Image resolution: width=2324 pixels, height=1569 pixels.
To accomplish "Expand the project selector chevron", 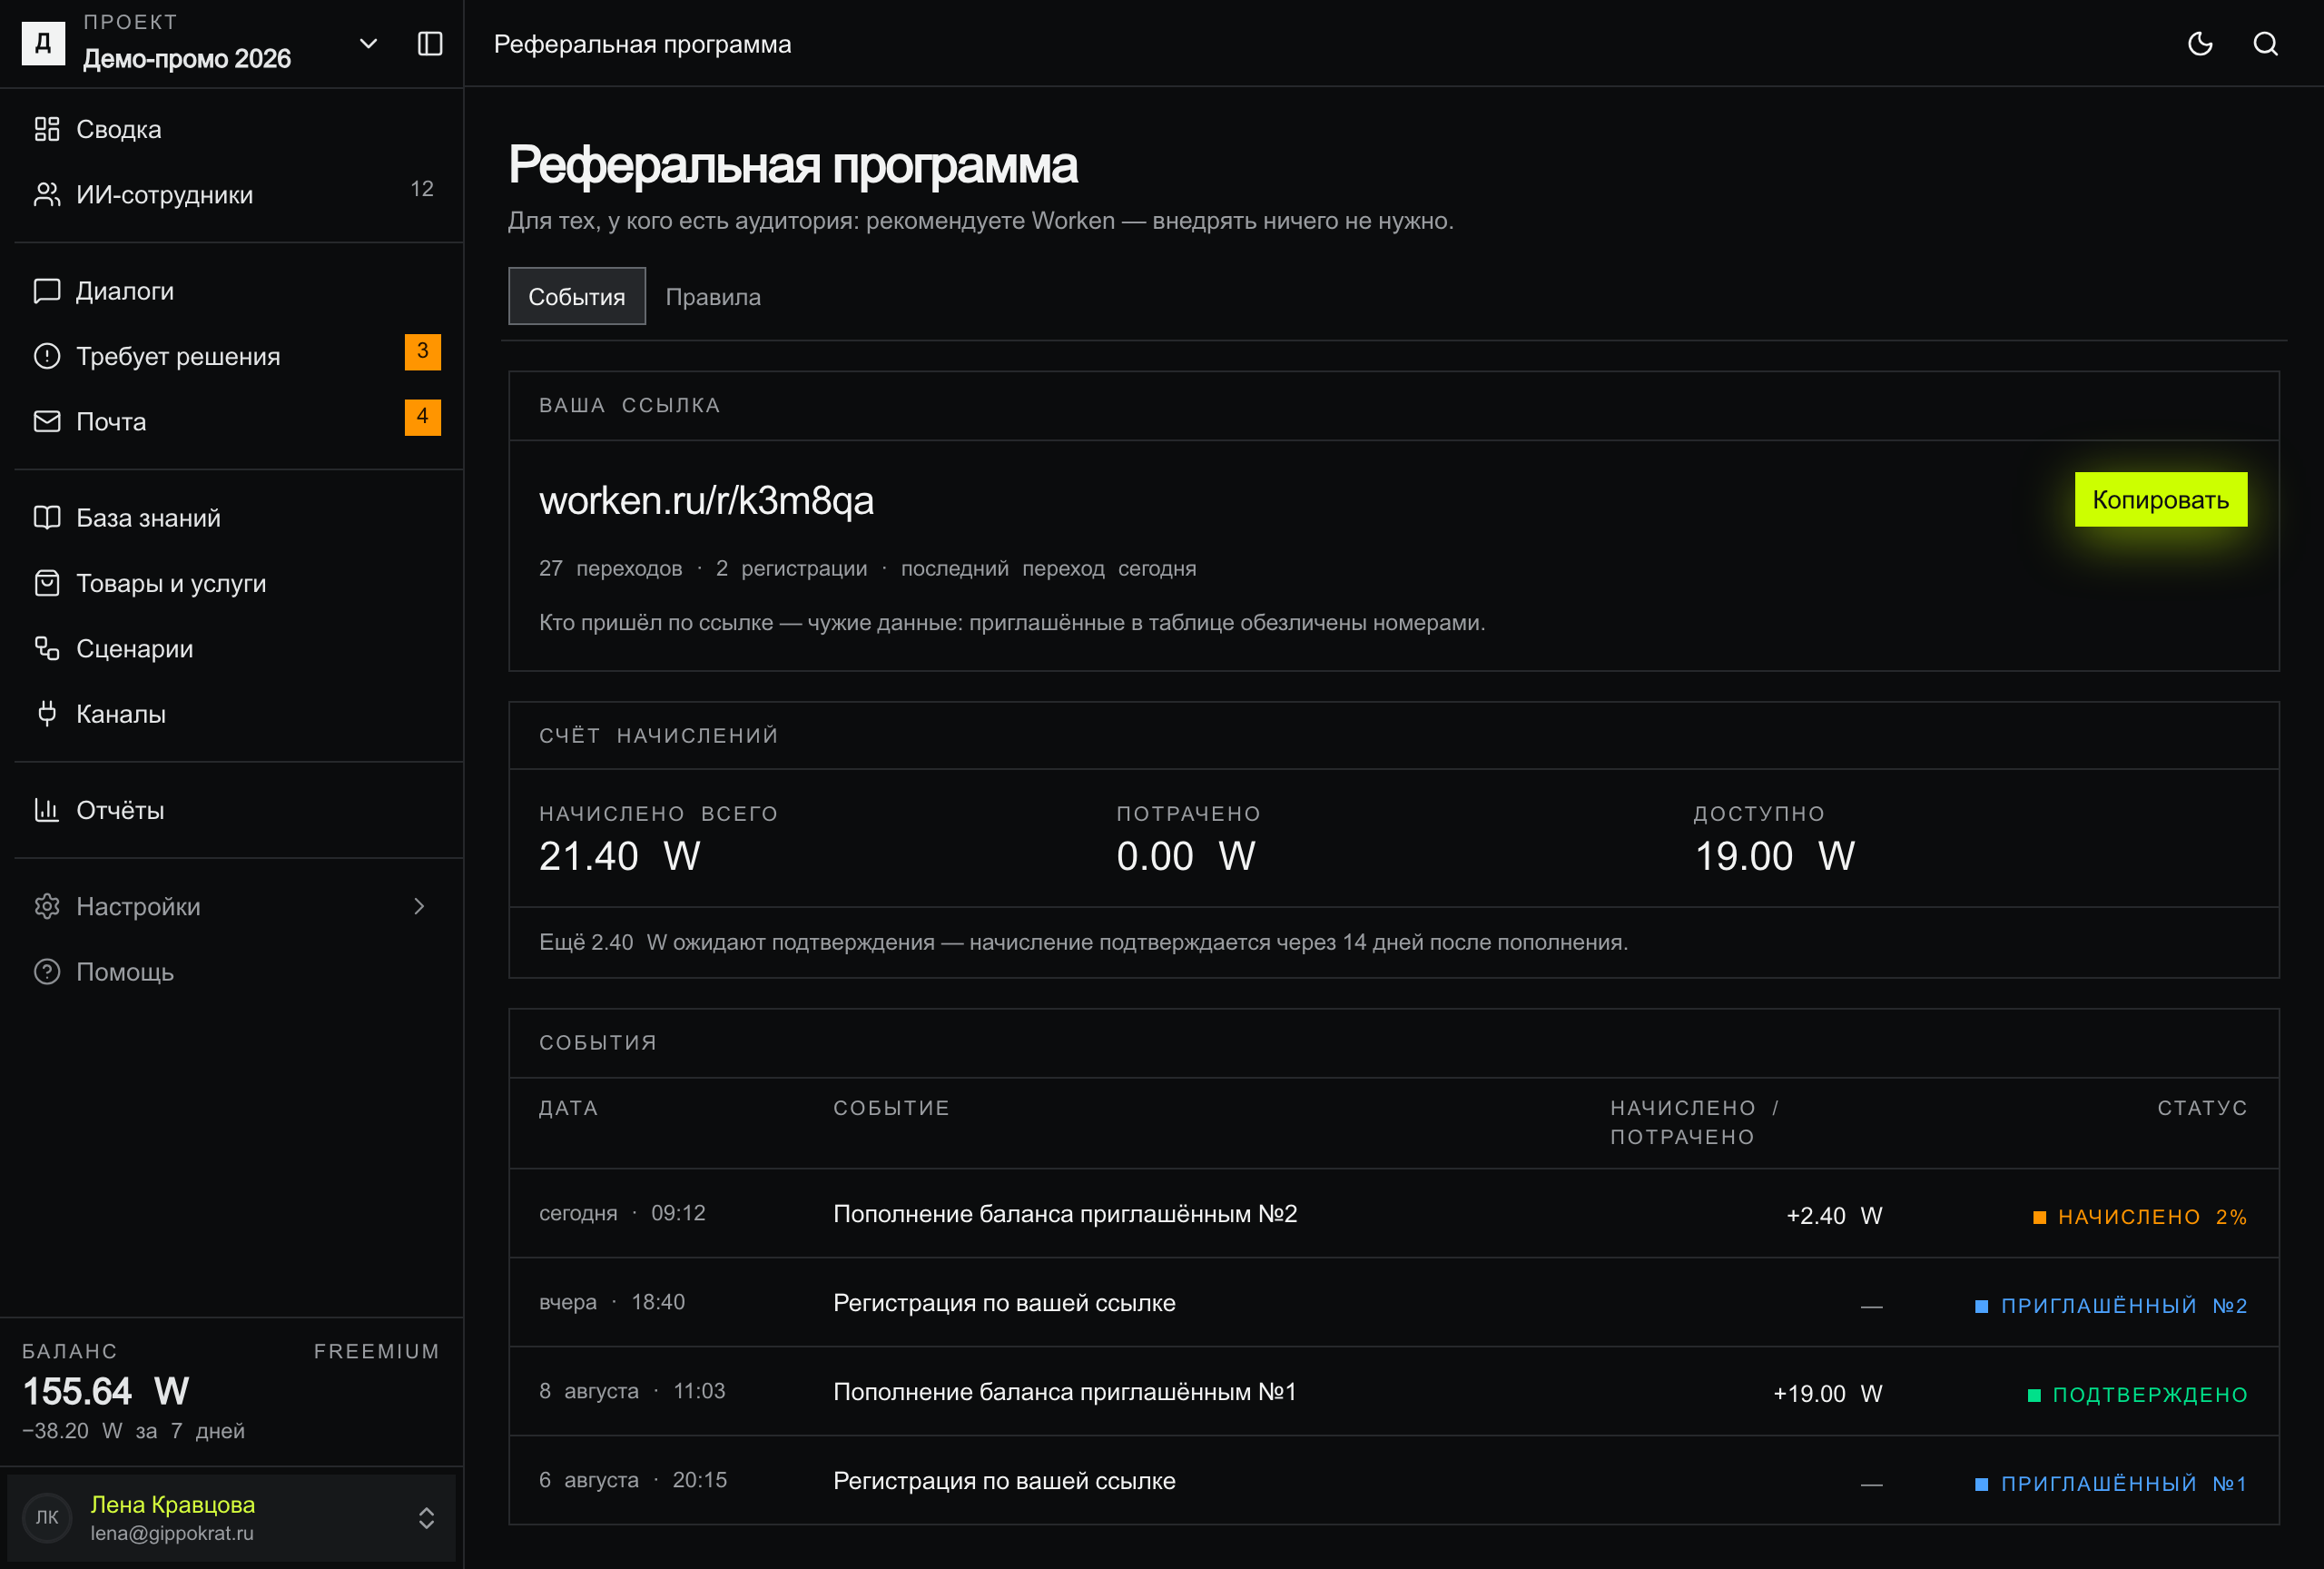I will click(368, 44).
